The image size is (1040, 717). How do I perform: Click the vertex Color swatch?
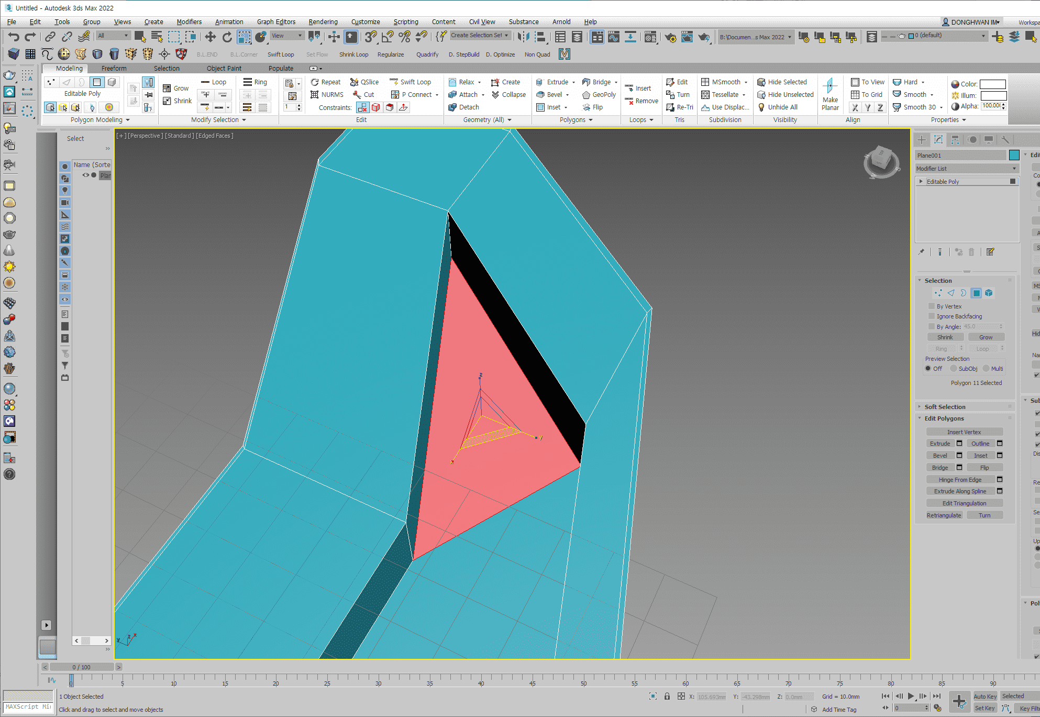tap(992, 84)
